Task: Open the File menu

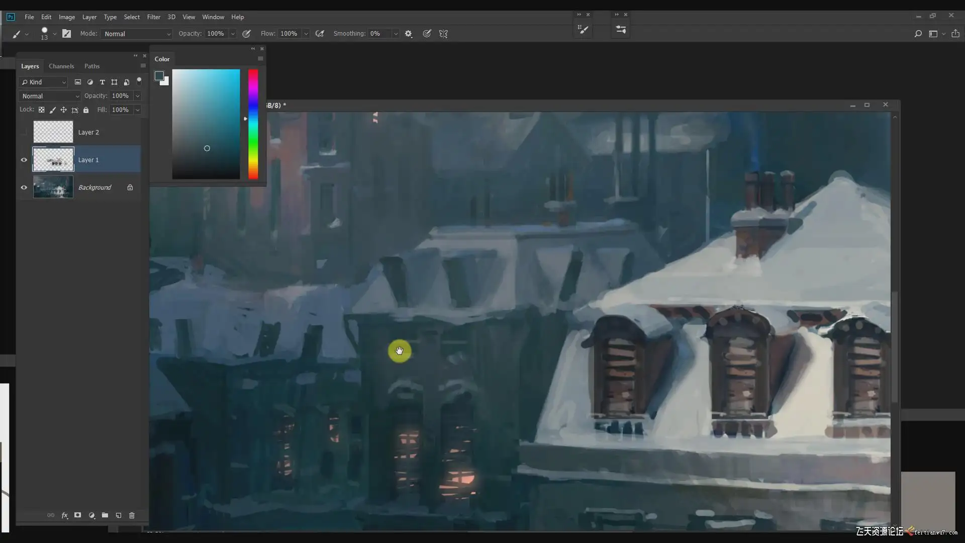Action: 29,17
